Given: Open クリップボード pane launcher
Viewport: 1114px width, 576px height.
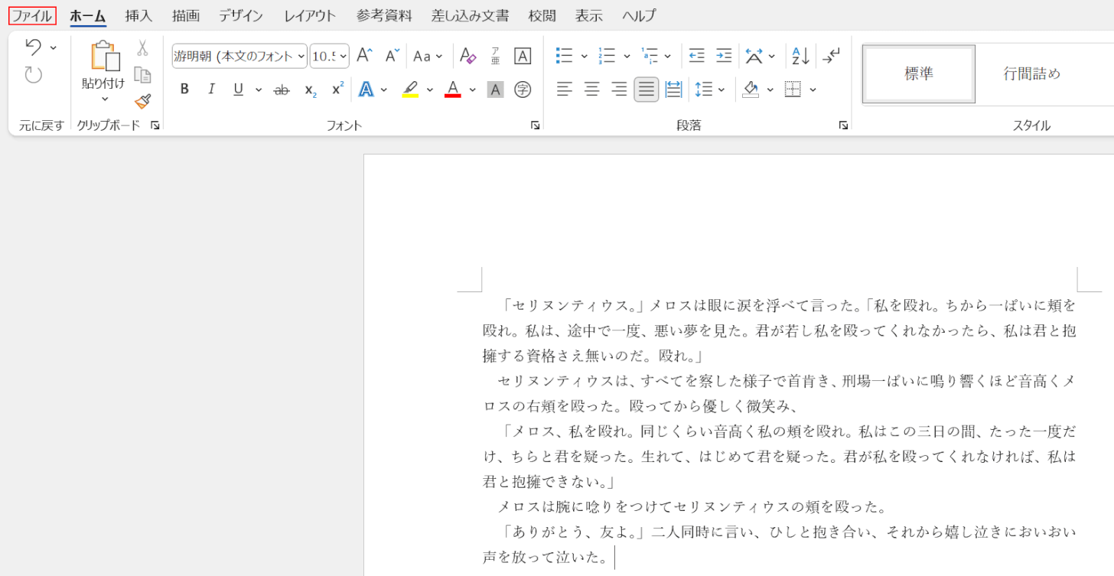Looking at the screenshot, I should pos(155,125).
